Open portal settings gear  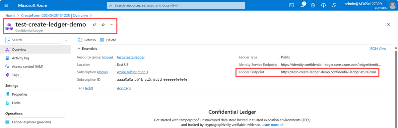coord(313,5)
